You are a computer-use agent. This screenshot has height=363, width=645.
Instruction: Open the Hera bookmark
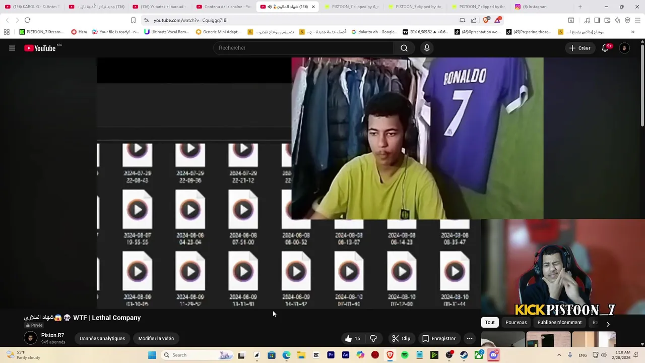click(79, 32)
